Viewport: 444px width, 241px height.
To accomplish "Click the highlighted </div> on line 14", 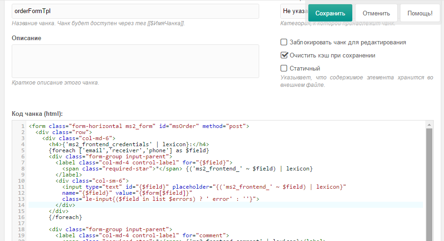I will [x=66, y=205].
